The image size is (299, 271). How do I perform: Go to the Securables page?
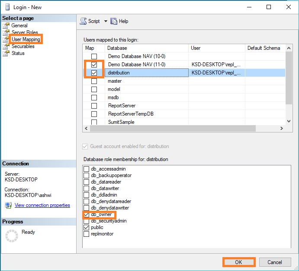[23, 46]
